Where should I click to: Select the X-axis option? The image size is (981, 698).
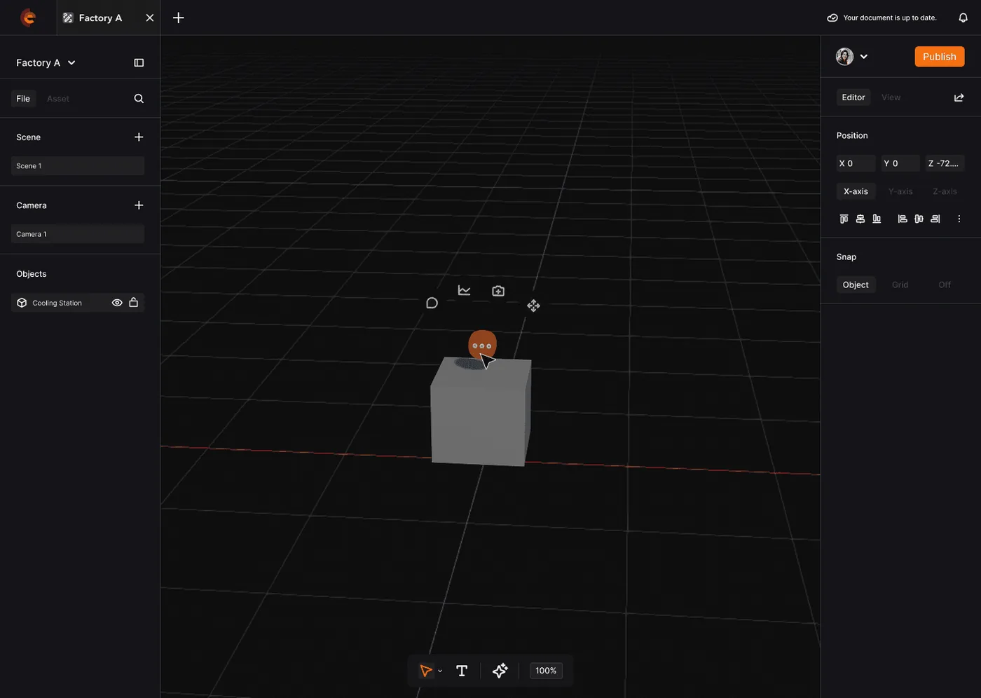coord(856,191)
